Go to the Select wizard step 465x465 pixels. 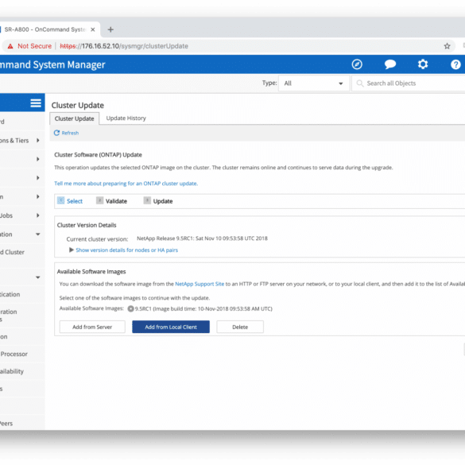(70, 201)
